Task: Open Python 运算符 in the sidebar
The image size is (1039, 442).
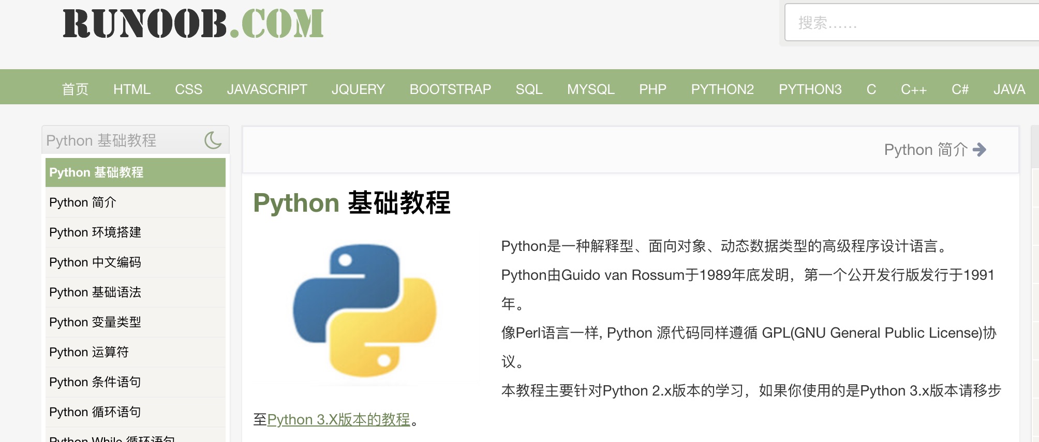Action: pos(136,352)
